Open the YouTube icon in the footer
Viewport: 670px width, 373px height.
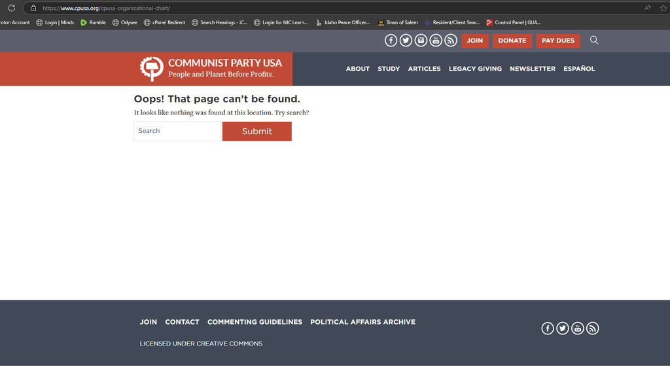click(577, 328)
